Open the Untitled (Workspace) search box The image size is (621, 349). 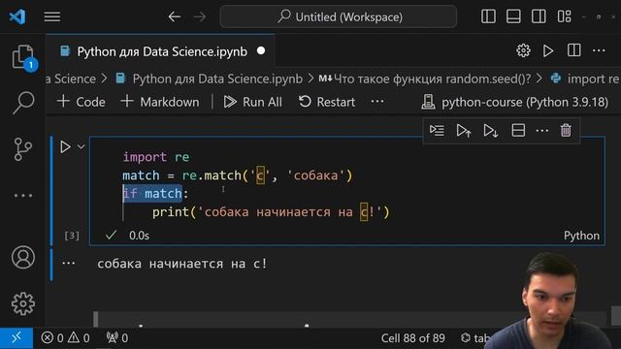coord(339,16)
